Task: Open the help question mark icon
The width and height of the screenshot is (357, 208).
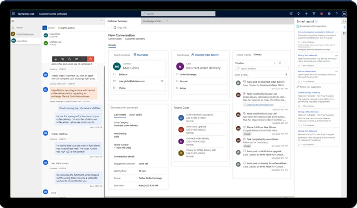Action: (x=337, y=14)
